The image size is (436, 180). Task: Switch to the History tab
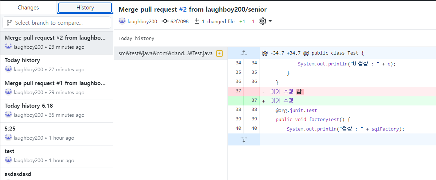click(x=85, y=8)
